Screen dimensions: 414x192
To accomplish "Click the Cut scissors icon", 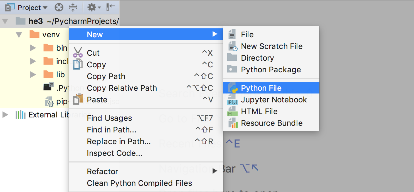I will pos(78,52).
